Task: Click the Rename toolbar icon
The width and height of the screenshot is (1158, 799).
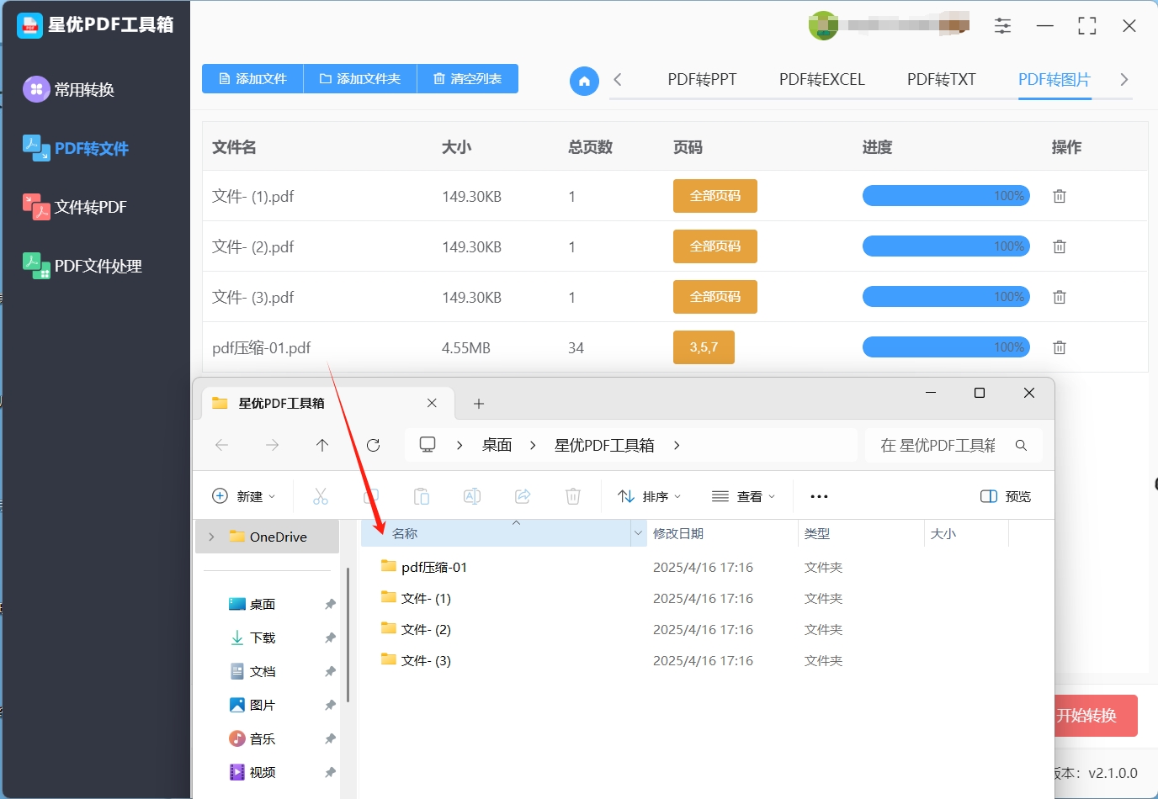Action: click(472, 496)
